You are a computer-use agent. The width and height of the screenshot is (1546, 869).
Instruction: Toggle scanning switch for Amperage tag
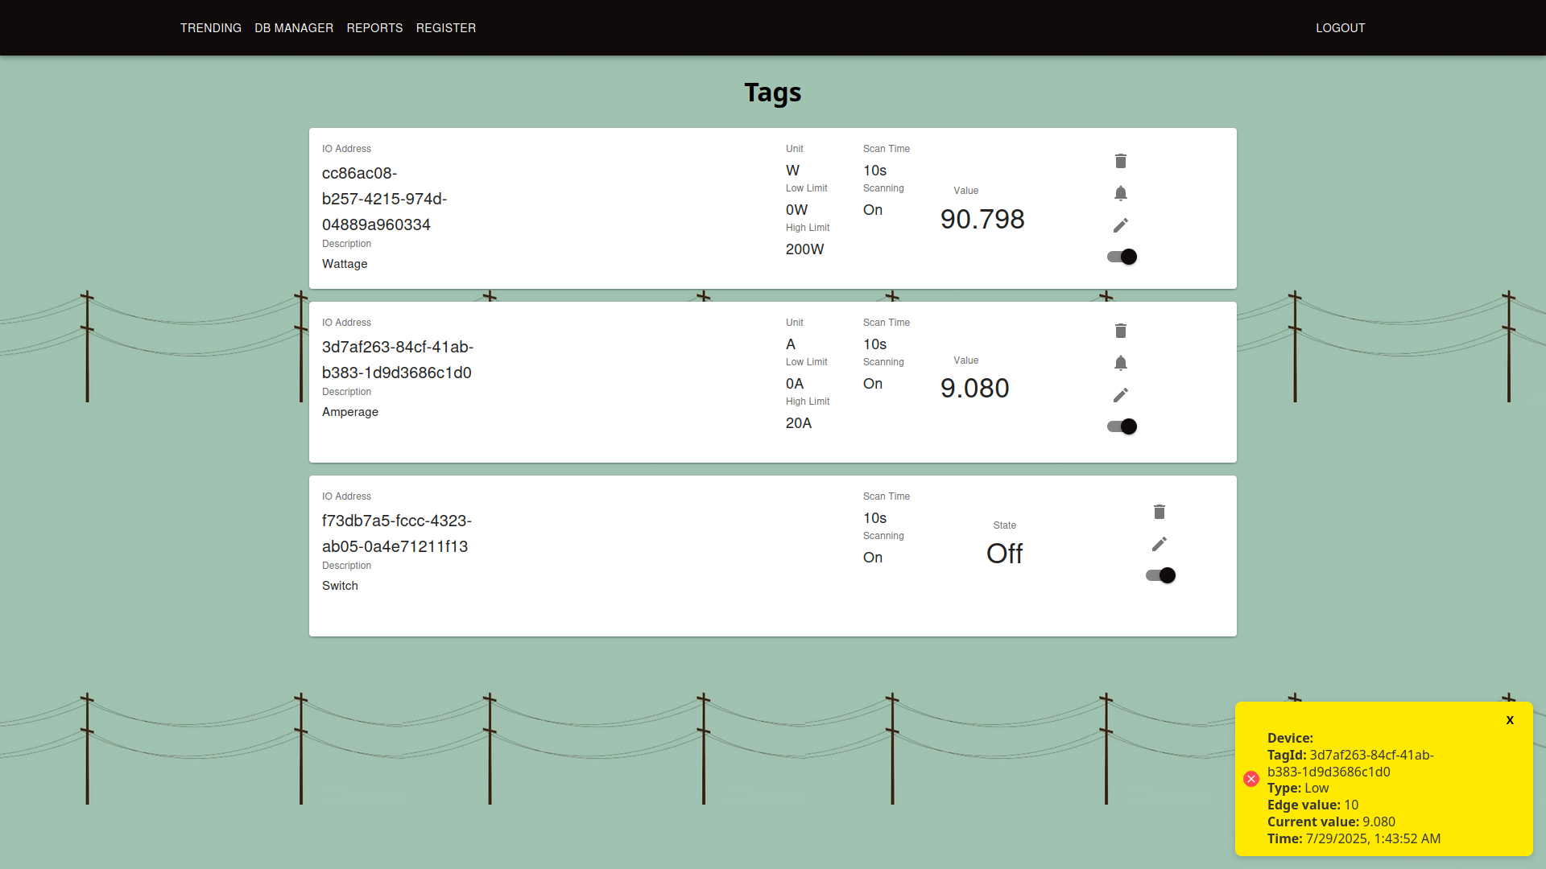(x=1122, y=426)
